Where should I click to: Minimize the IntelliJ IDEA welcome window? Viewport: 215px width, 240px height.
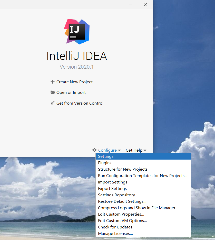130,5
